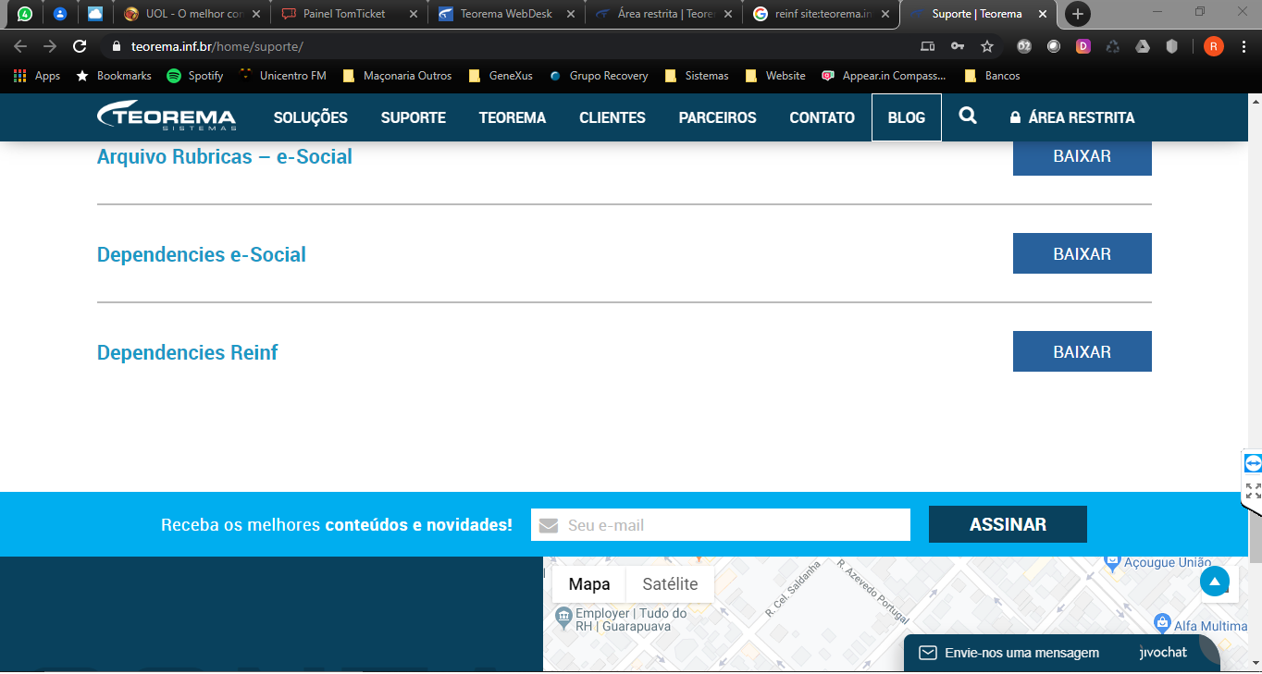Switch to the pinned WhatsApp tab
This screenshot has height=674, width=1262.
[x=25, y=14]
